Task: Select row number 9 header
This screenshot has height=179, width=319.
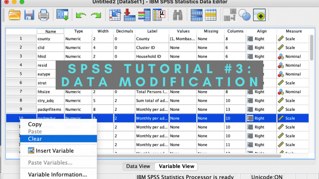Action: (x=21, y=109)
